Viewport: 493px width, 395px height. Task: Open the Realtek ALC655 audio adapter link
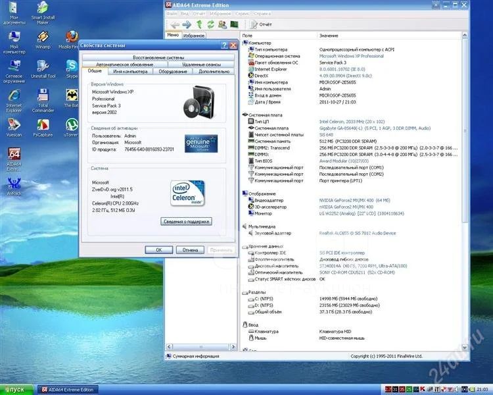click(358, 233)
